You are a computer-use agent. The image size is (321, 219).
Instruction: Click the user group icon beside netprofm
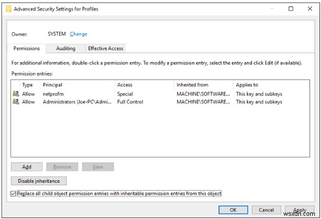click(x=16, y=94)
